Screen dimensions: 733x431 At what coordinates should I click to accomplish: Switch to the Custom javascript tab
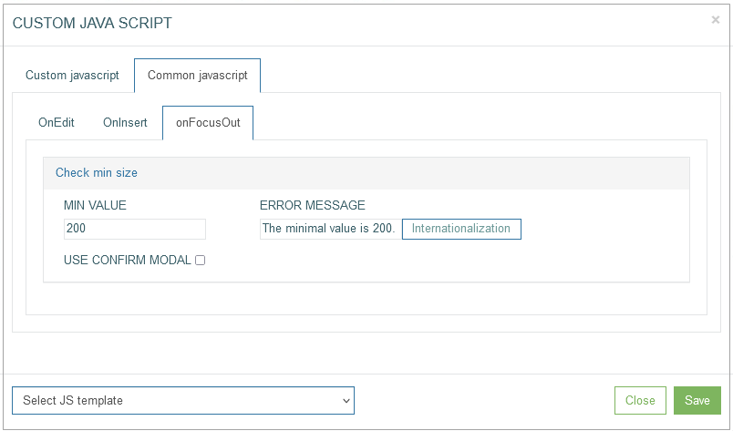click(x=72, y=76)
